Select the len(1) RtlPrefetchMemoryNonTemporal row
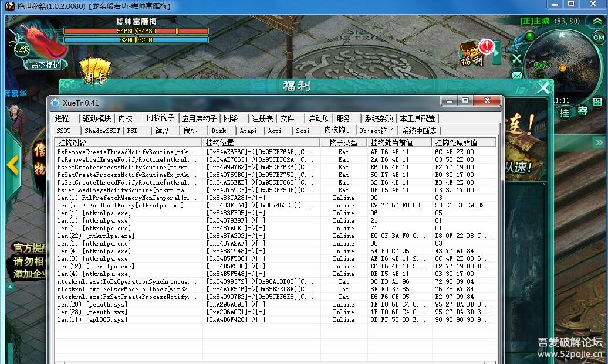The image size is (608, 364). pyautogui.click(x=275, y=198)
